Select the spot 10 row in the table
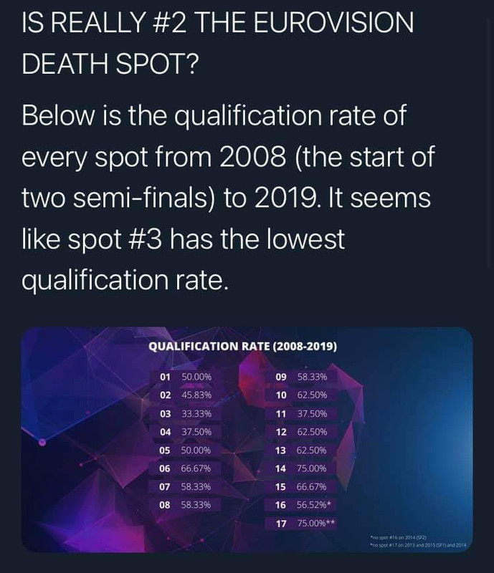494x573 pixels. pyautogui.click(x=301, y=395)
